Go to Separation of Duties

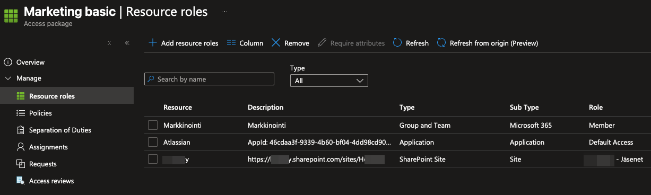pyautogui.click(x=60, y=130)
